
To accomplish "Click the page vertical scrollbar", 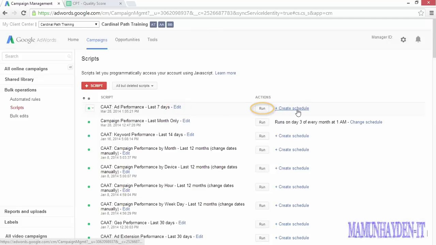I will (434, 38).
